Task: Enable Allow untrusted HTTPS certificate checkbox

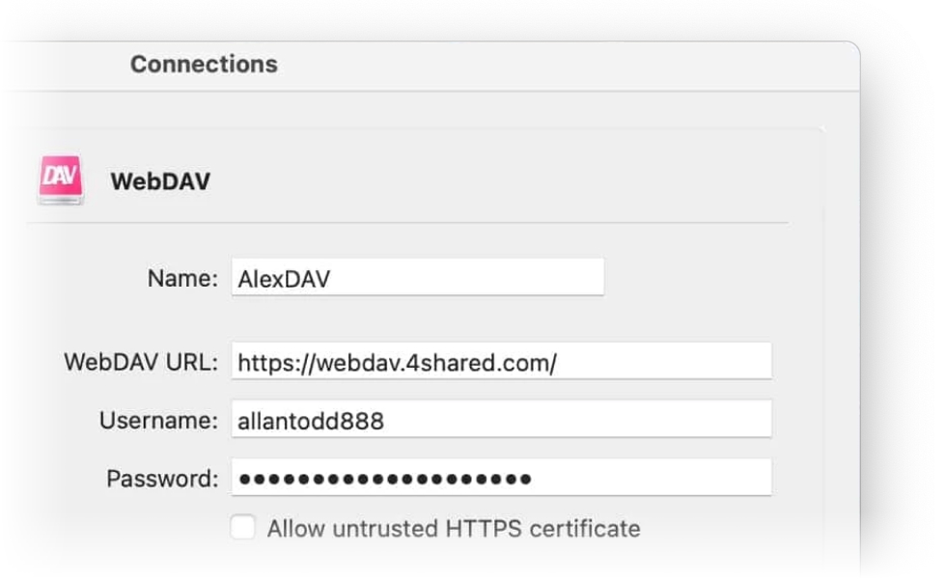Action: pos(243,527)
